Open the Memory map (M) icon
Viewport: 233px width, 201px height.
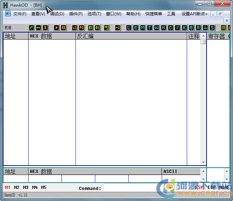tap(143, 28)
